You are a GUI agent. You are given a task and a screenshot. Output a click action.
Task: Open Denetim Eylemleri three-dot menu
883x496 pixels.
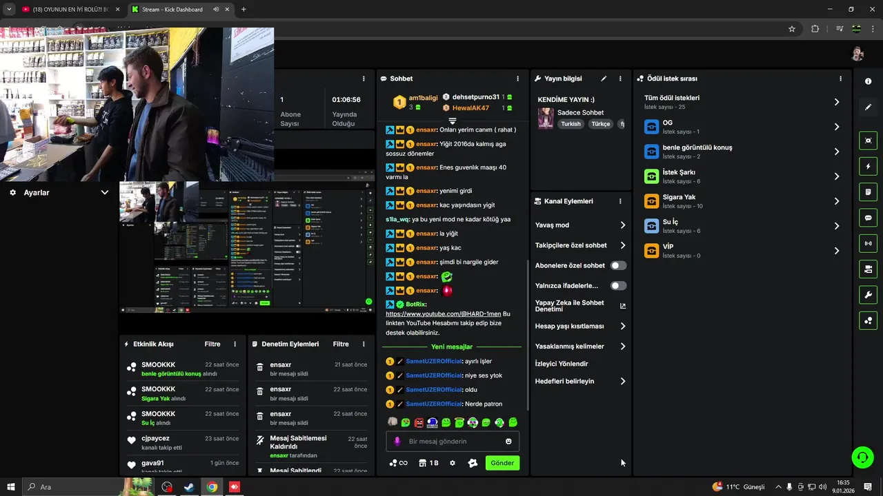(x=364, y=344)
